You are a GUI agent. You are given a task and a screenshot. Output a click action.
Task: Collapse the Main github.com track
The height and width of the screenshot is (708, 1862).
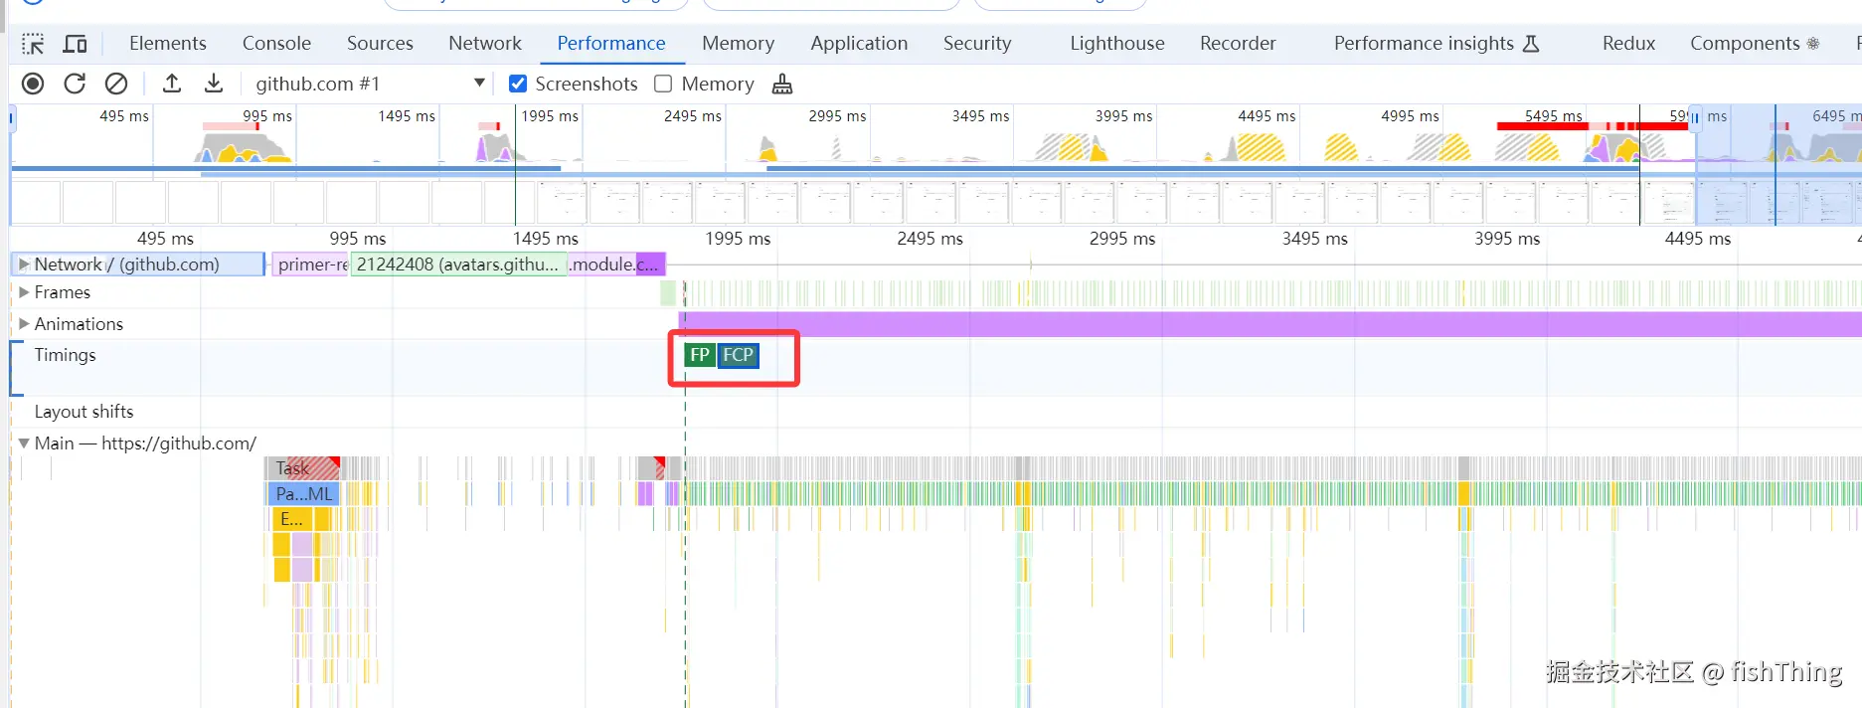(x=24, y=443)
